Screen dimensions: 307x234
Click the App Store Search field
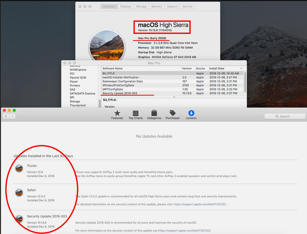pyautogui.click(x=285, y=116)
